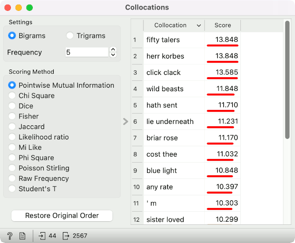
Task: Increase Frequency with the up arrow
Action: coord(113,50)
